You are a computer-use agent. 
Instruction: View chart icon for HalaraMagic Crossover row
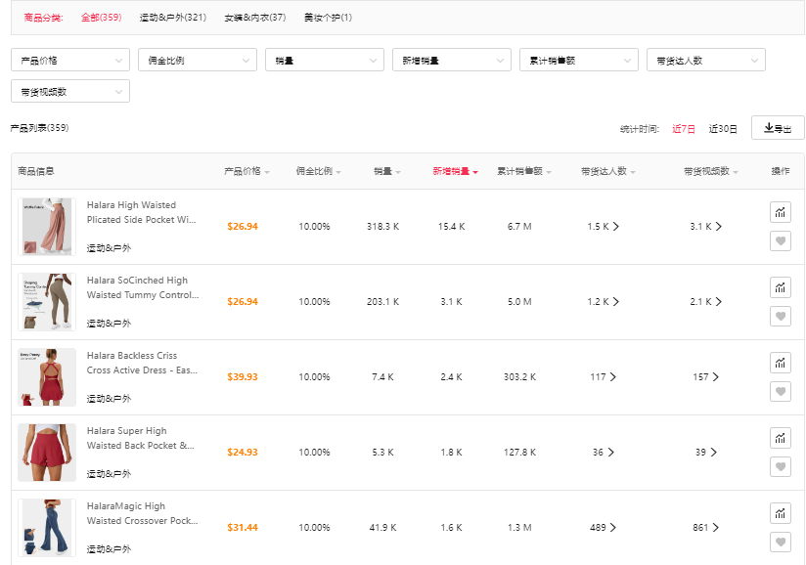[780, 513]
